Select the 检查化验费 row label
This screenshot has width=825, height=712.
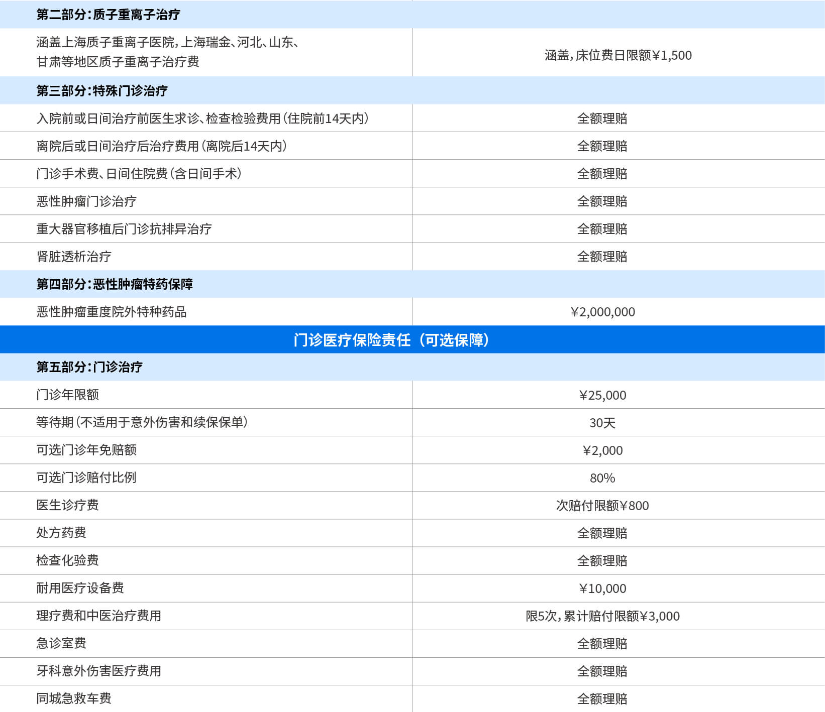(x=67, y=560)
